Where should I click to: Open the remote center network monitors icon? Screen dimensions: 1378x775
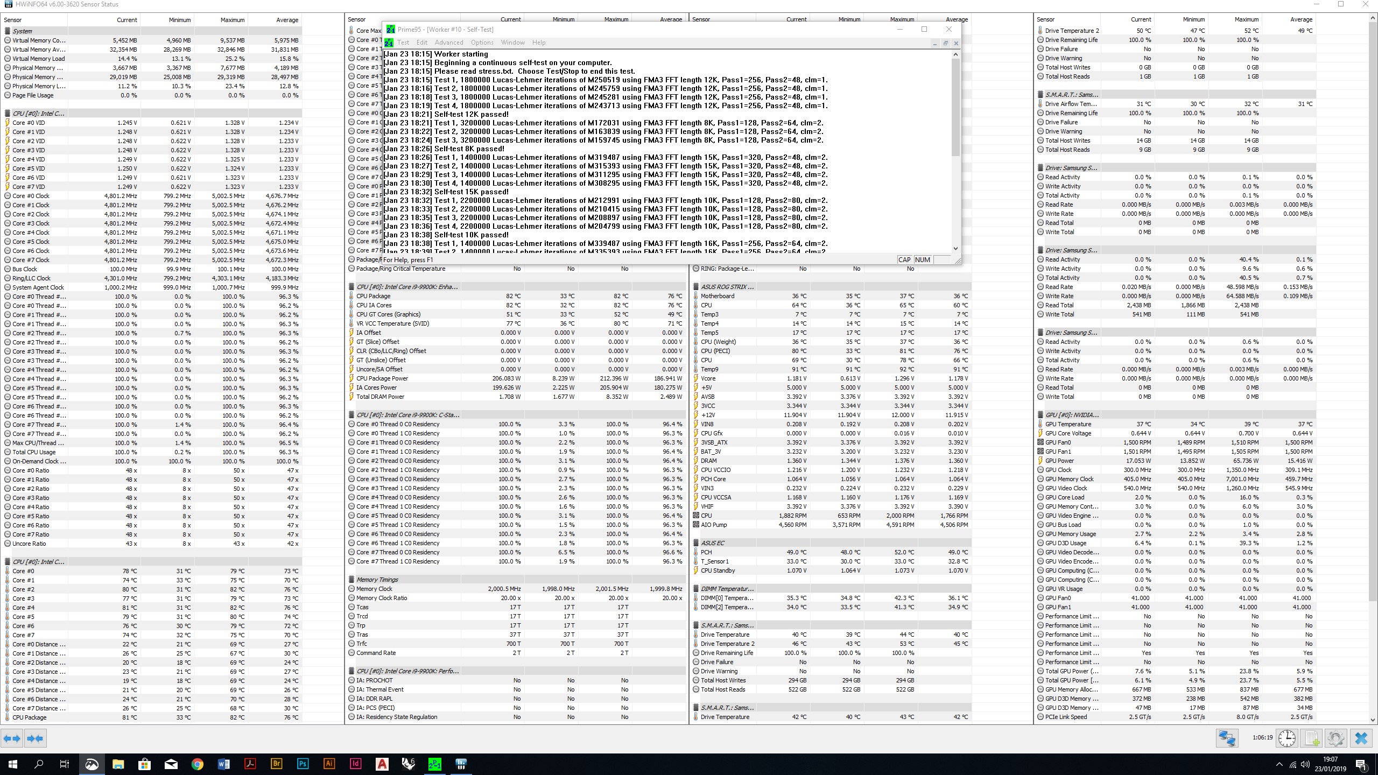1227,738
